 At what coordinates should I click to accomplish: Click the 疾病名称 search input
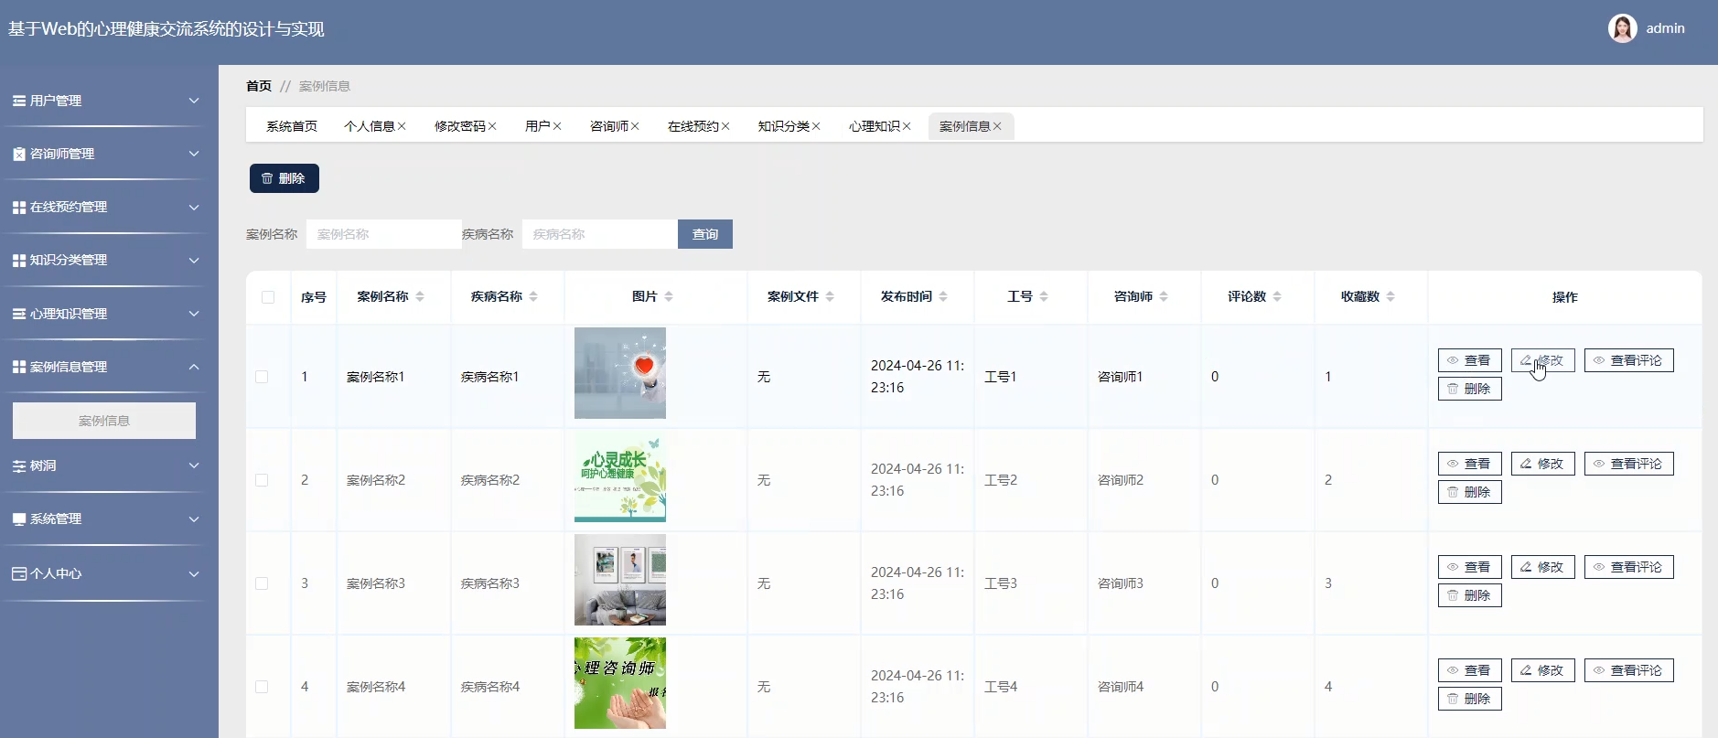[x=600, y=234]
